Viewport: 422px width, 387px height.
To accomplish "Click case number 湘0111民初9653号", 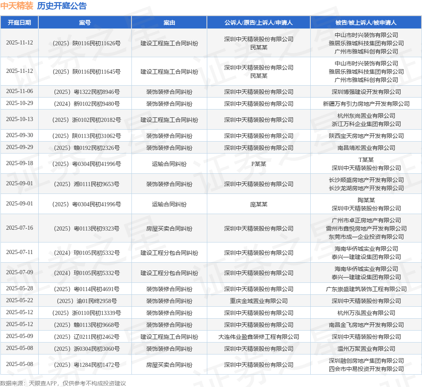I will [87, 184].
